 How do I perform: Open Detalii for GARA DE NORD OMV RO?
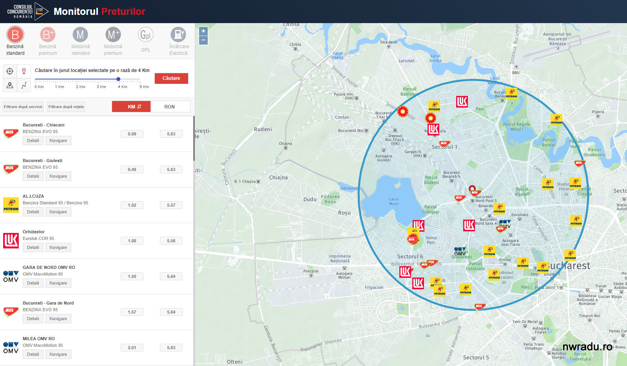33,283
